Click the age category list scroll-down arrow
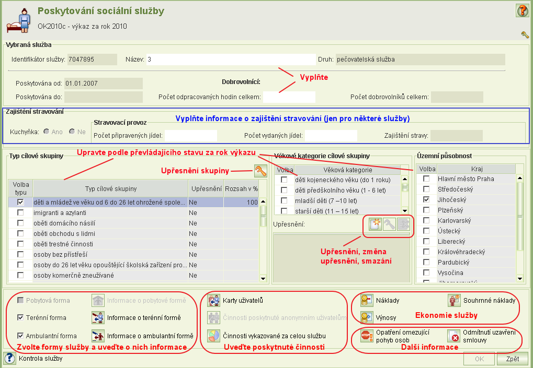Screen dimensions: 533x368 point(405,211)
